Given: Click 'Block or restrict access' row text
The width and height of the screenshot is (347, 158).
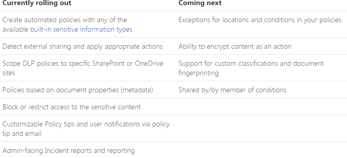Looking at the screenshot, I should tap(72, 107).
